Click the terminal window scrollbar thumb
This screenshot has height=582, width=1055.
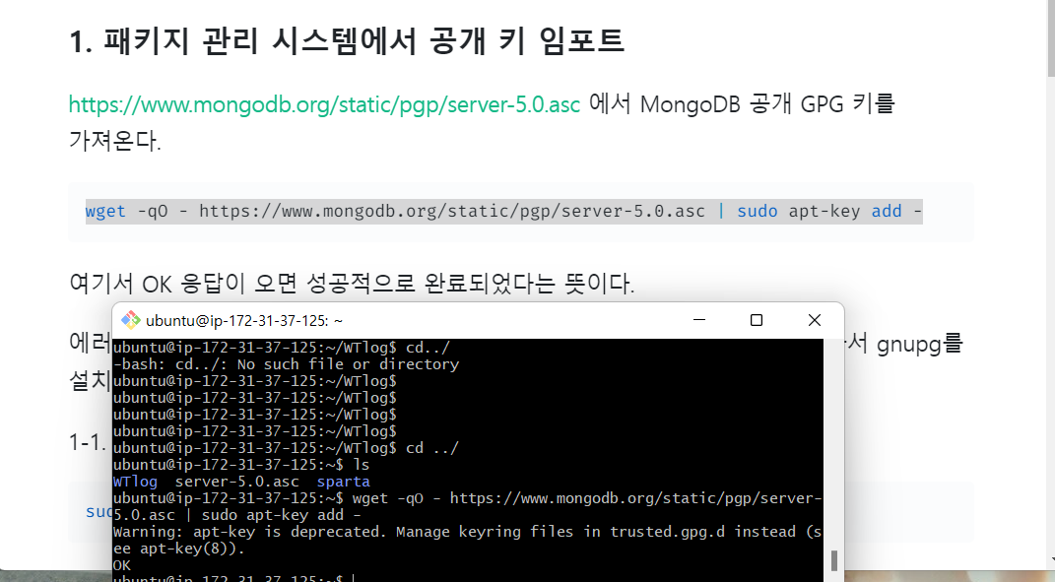click(834, 560)
